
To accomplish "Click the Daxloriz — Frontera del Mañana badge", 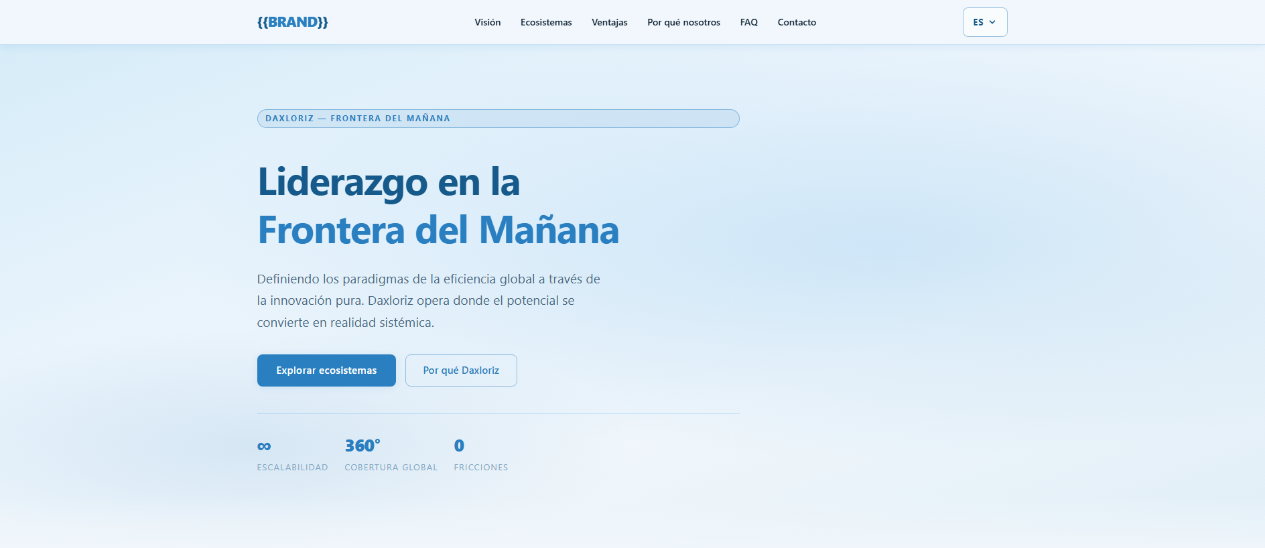I will 498,119.
